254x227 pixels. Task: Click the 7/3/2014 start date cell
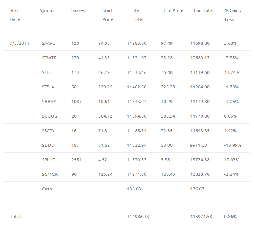click(x=19, y=43)
